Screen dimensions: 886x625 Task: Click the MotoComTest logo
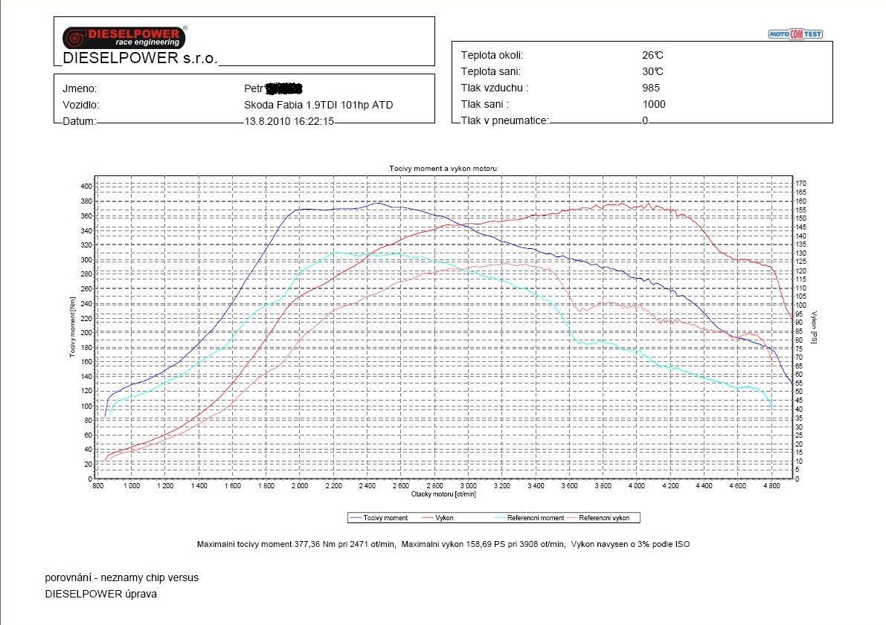click(x=795, y=33)
